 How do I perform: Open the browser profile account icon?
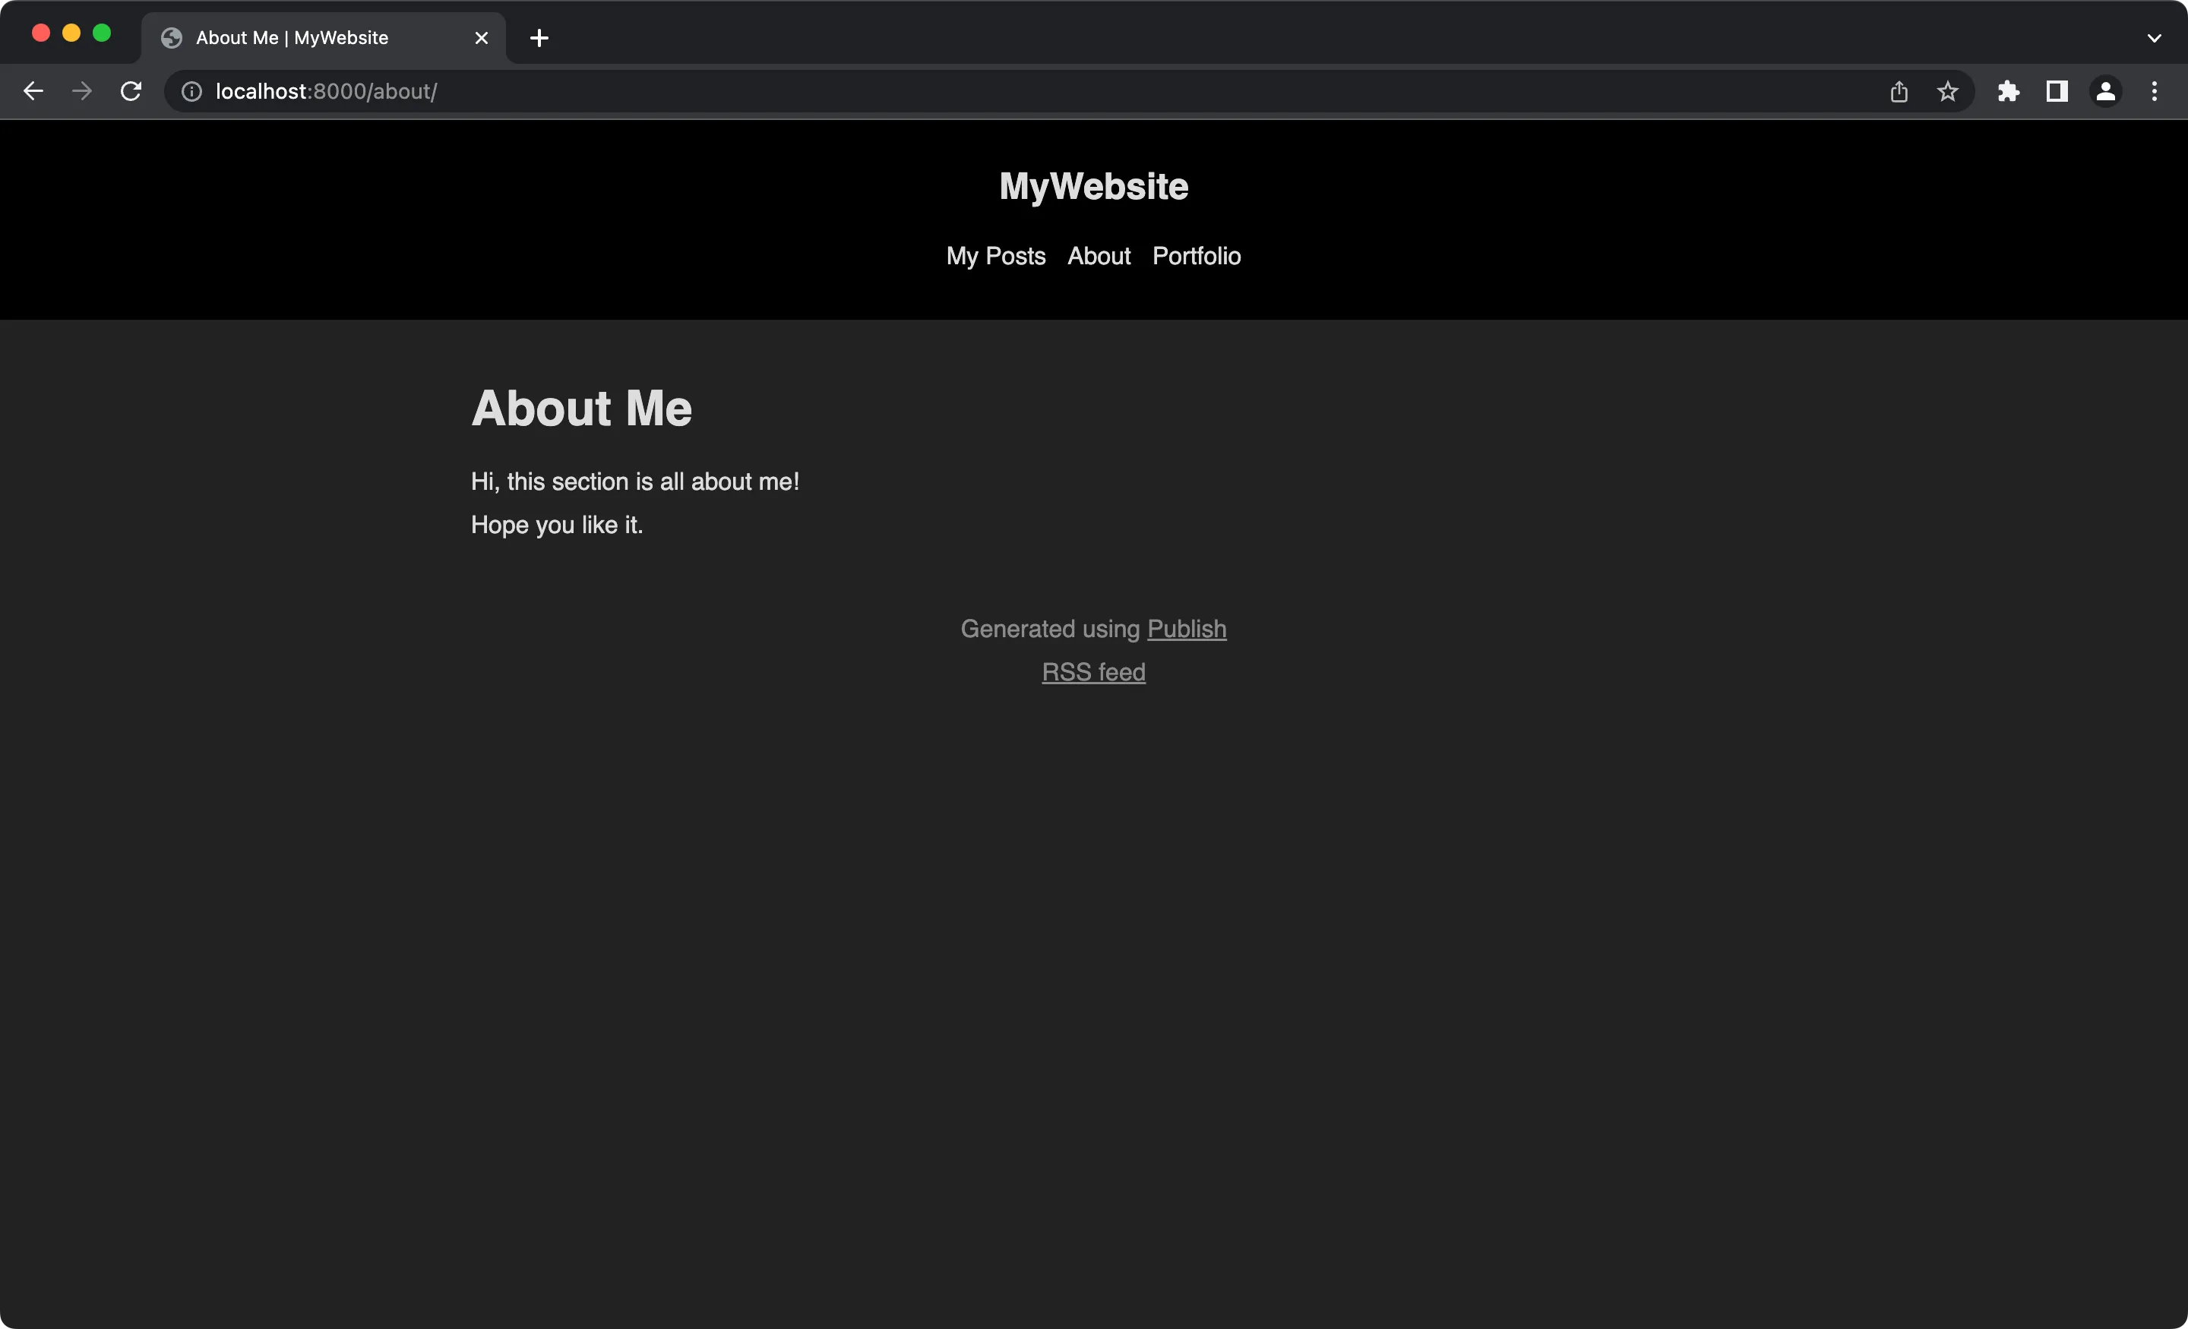coord(2106,90)
